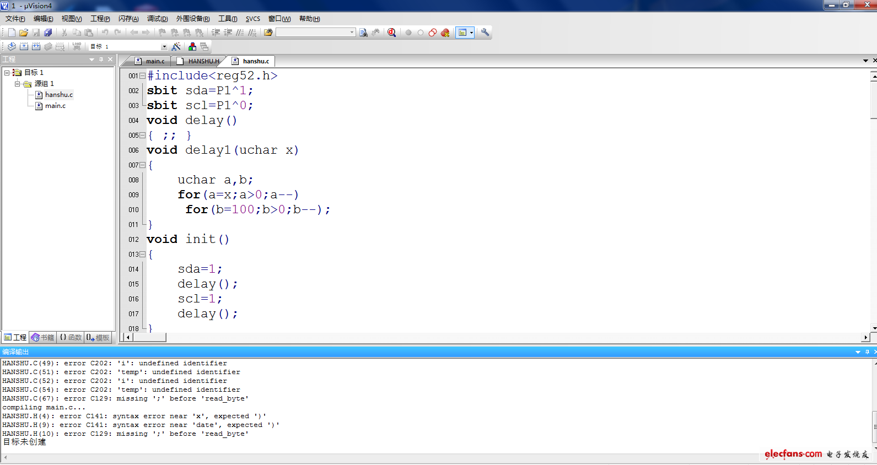Click inside the toolbar search text field

click(x=313, y=33)
